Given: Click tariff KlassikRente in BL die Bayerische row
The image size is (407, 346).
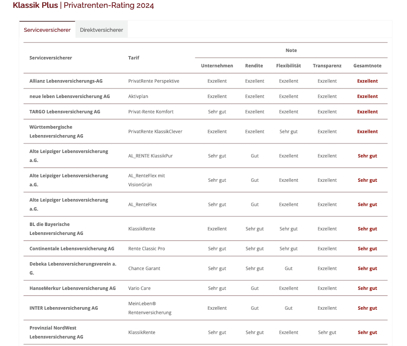Looking at the screenshot, I should (x=142, y=229).
